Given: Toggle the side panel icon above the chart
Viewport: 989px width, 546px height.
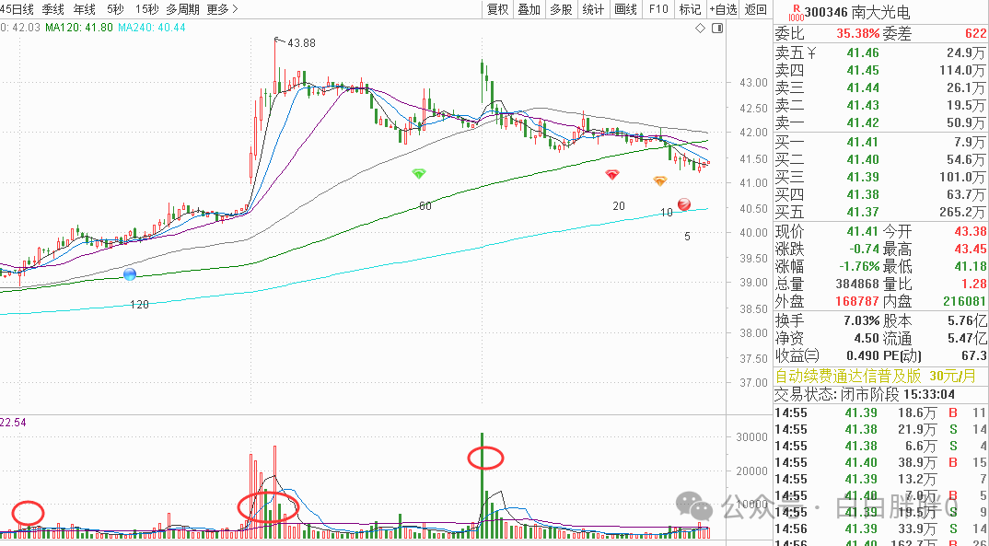Looking at the screenshot, I should [717, 29].
